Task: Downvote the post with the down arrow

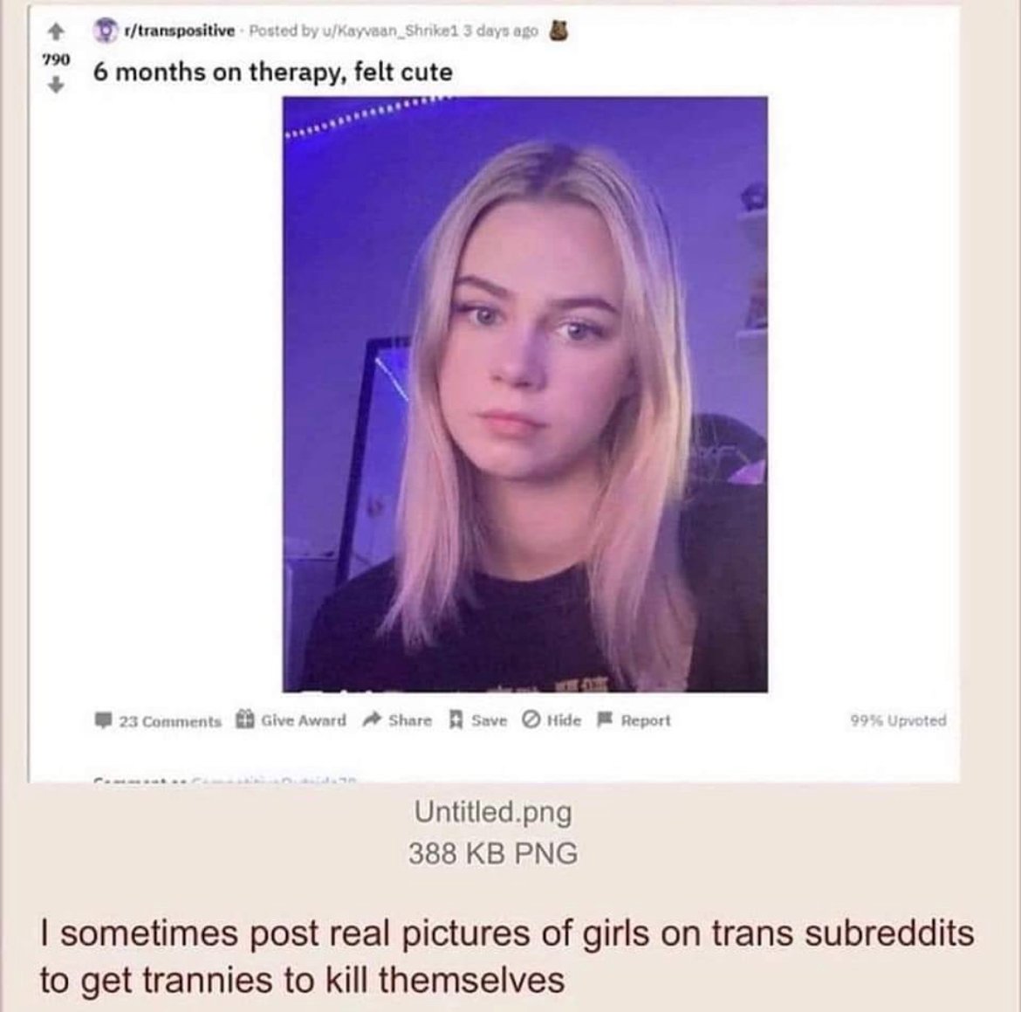Action: pyautogui.click(x=57, y=85)
